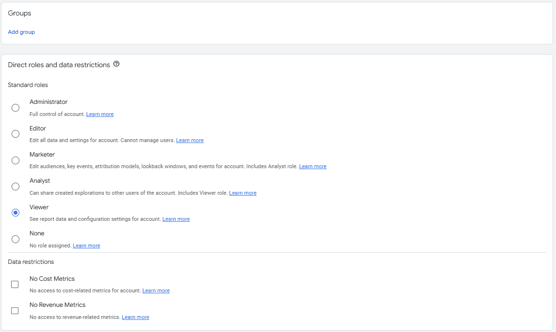Click the Administrator role label text
Screen dimensions: 556x332
click(48, 102)
